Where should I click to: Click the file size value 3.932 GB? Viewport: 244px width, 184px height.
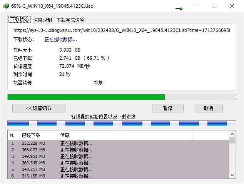70,50
